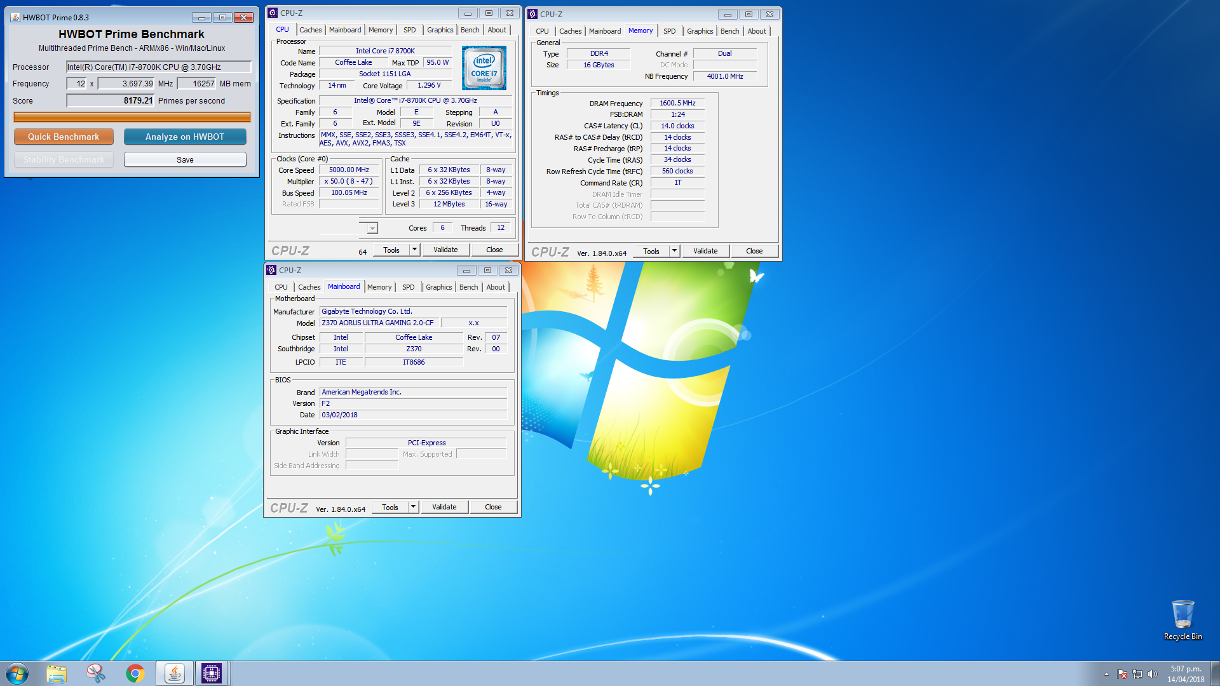Viewport: 1220px width, 686px height.
Task: Open Bench tab in CPU-Z CPU window
Action: (470, 30)
